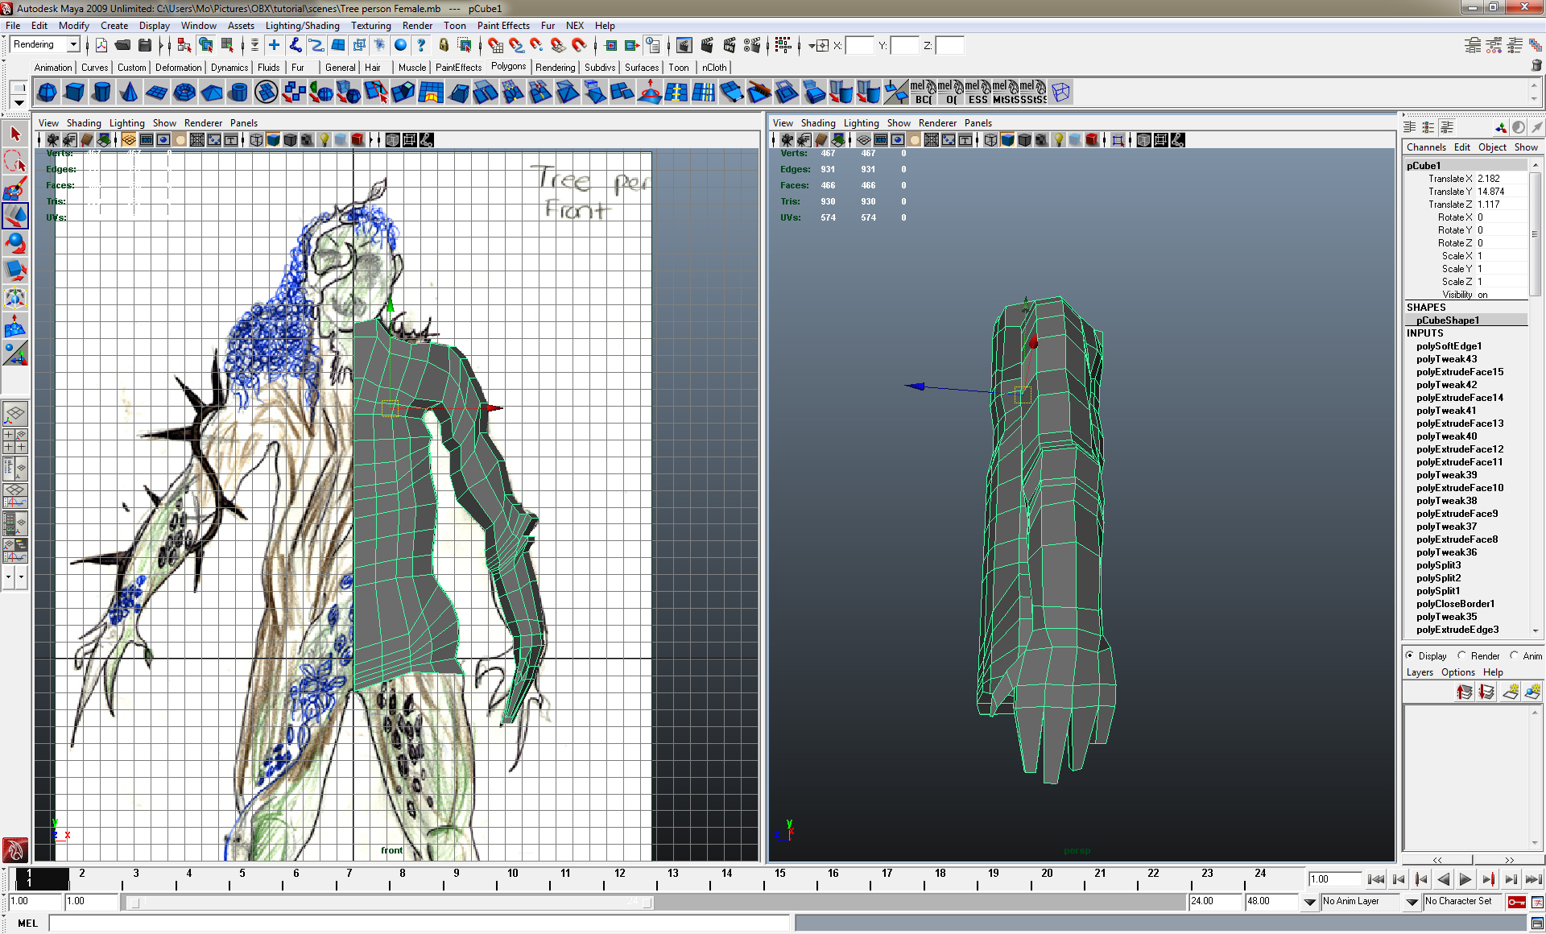Switch to the Surfaces shelf tab
The height and width of the screenshot is (934, 1546).
pos(641,68)
